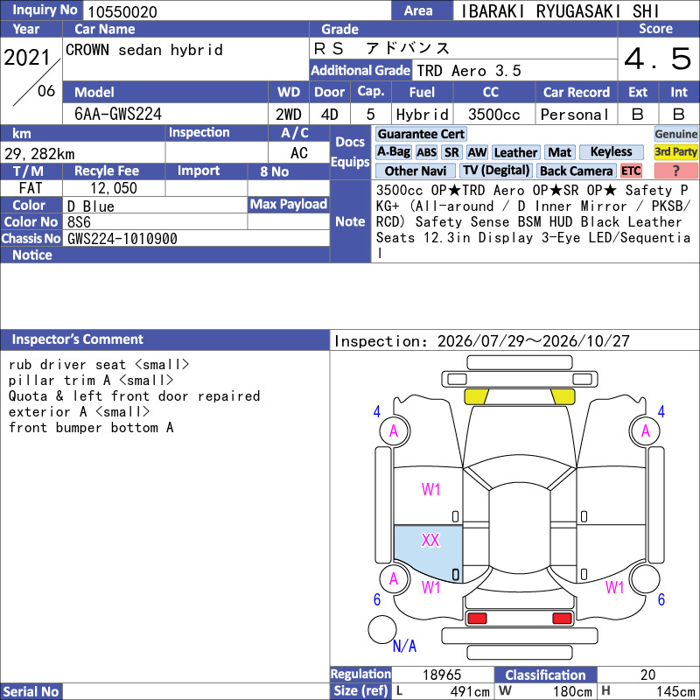Screen dimensions: 700x700
Task: Click regulation value 18965
Action: pyautogui.click(x=442, y=675)
